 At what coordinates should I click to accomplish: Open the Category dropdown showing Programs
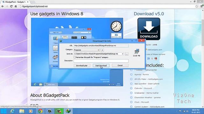87,50
